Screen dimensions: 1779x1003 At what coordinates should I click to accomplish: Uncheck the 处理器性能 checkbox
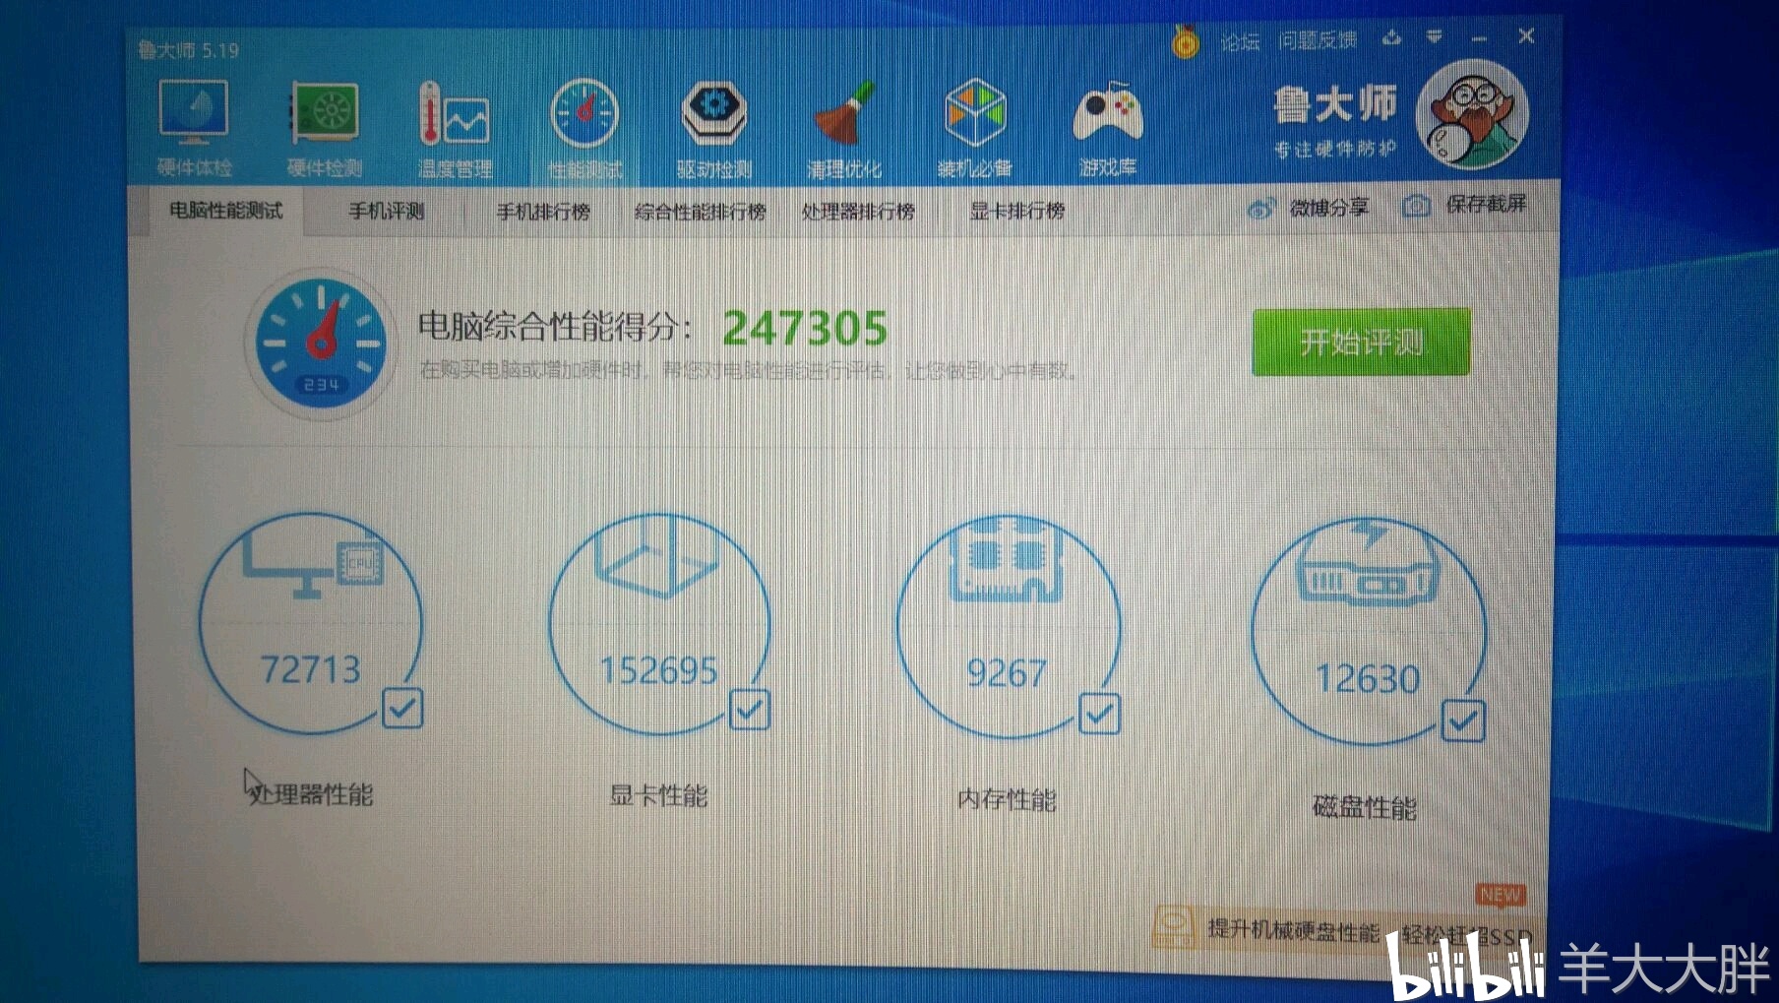point(402,708)
